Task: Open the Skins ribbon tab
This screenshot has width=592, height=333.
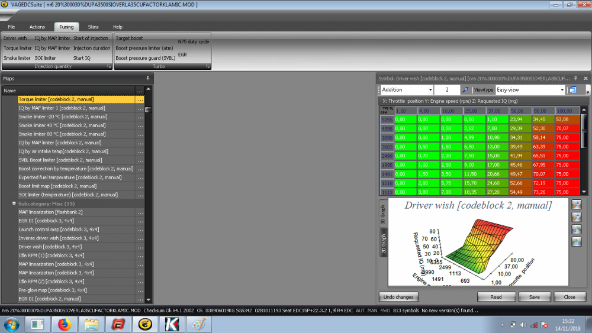Action: [x=94, y=27]
